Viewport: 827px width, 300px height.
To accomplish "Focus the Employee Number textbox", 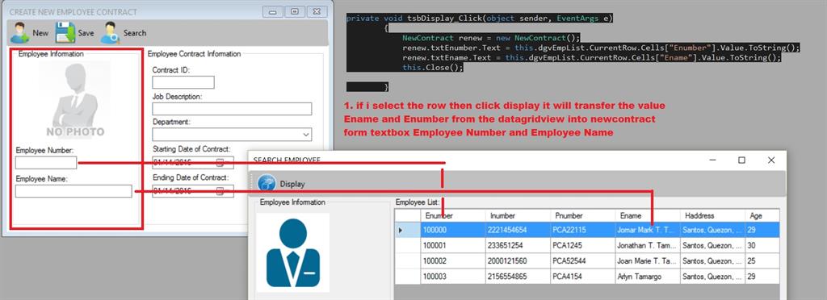I will 46,163.
